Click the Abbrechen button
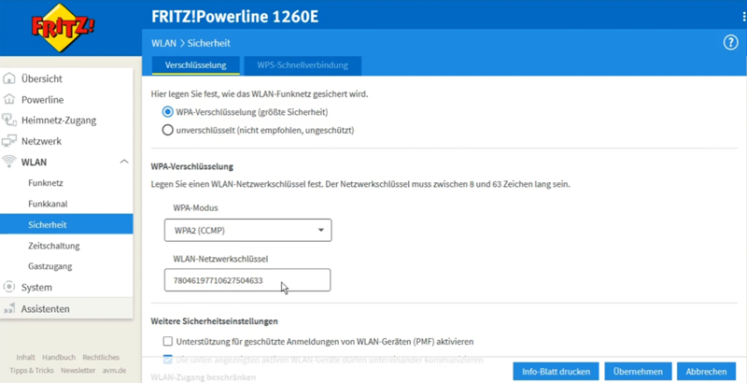Image resolution: width=747 pixels, height=383 pixels. point(707,371)
